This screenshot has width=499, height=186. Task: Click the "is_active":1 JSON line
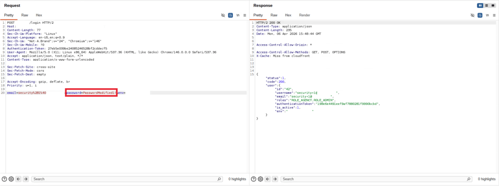tap(288, 107)
